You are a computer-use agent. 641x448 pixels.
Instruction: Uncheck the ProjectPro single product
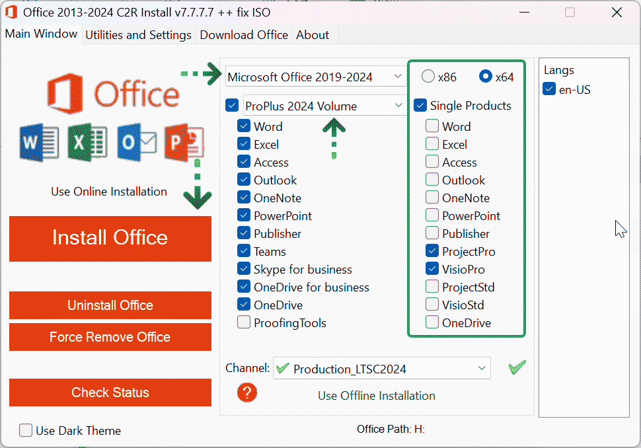coord(432,252)
